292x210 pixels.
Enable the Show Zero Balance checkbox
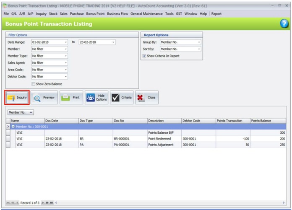[x=34, y=84]
